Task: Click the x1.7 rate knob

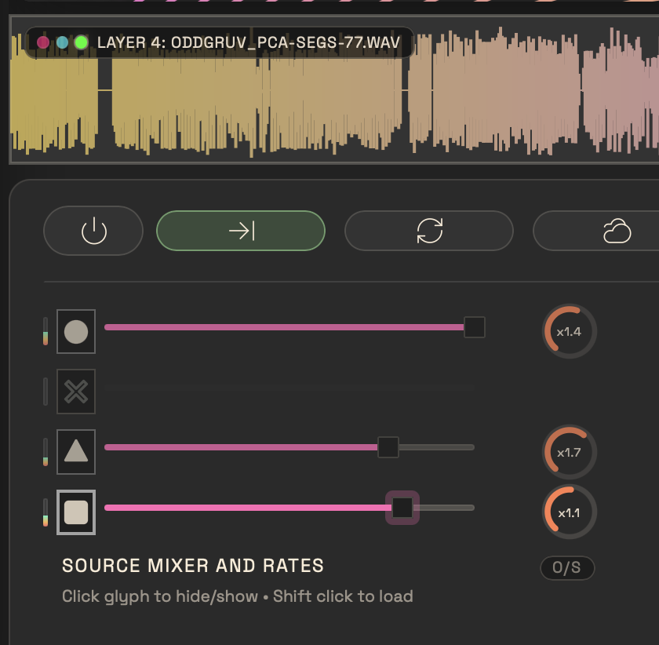Action: 569,452
